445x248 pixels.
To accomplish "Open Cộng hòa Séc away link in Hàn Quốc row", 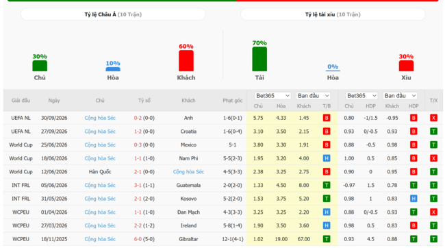I will click(188, 171).
